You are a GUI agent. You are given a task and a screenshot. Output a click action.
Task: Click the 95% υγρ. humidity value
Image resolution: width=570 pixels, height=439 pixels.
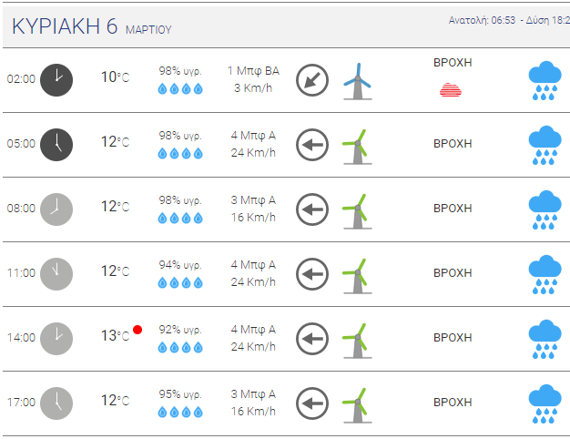pyautogui.click(x=180, y=394)
